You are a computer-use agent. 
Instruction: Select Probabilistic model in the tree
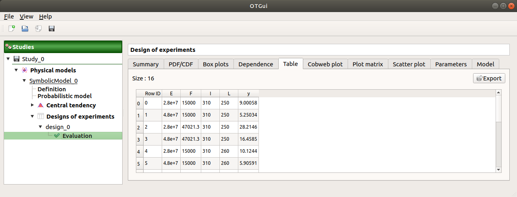[65, 96]
